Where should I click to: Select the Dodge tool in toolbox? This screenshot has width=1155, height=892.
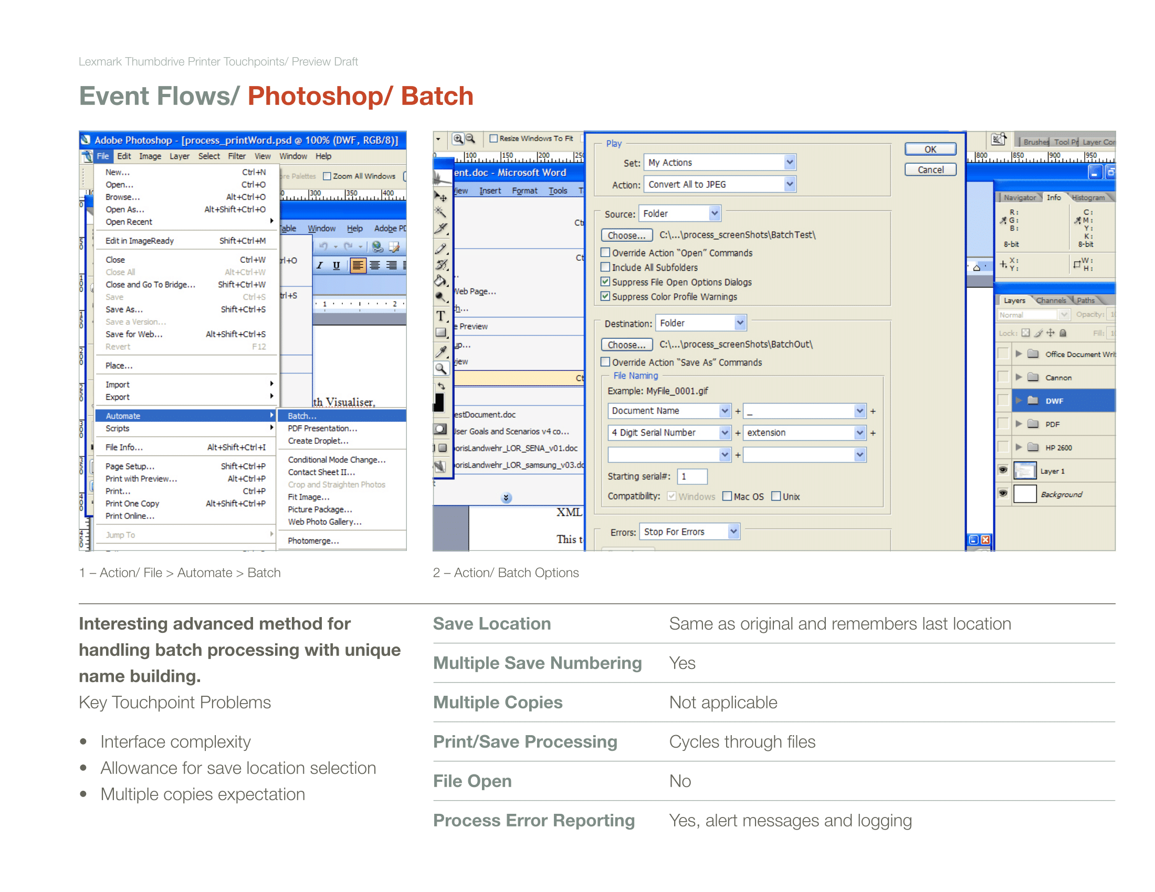coord(440,298)
